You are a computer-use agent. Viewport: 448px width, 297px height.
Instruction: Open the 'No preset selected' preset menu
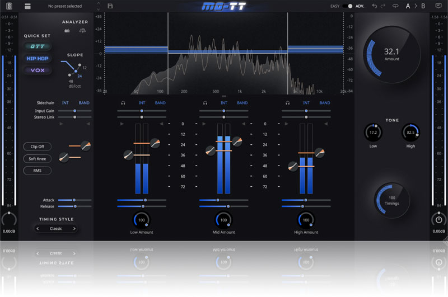[64, 6]
